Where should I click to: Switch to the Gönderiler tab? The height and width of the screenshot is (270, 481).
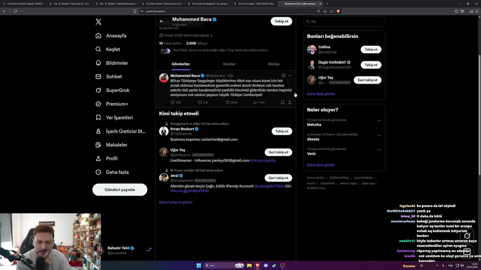181,64
